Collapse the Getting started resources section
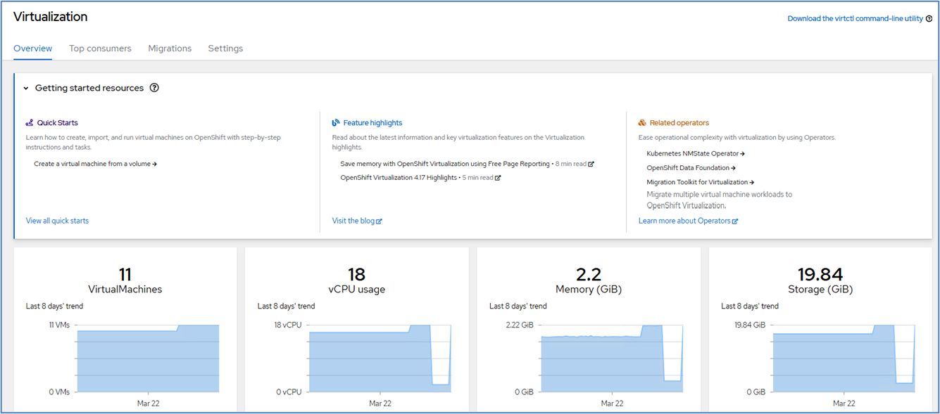This screenshot has width=940, height=414. click(x=26, y=89)
